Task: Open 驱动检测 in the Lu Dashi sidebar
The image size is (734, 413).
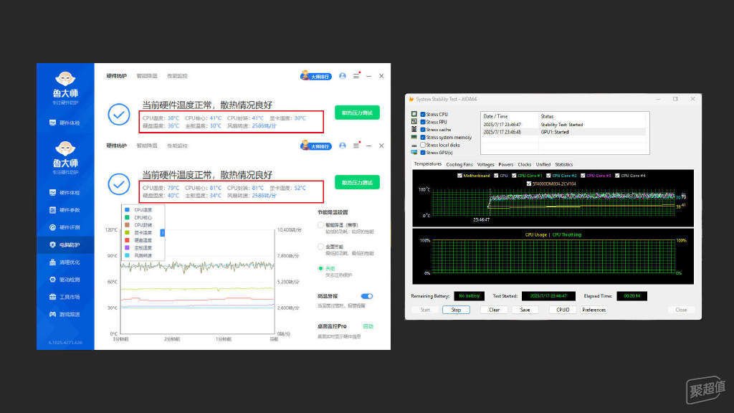Action: [65, 280]
